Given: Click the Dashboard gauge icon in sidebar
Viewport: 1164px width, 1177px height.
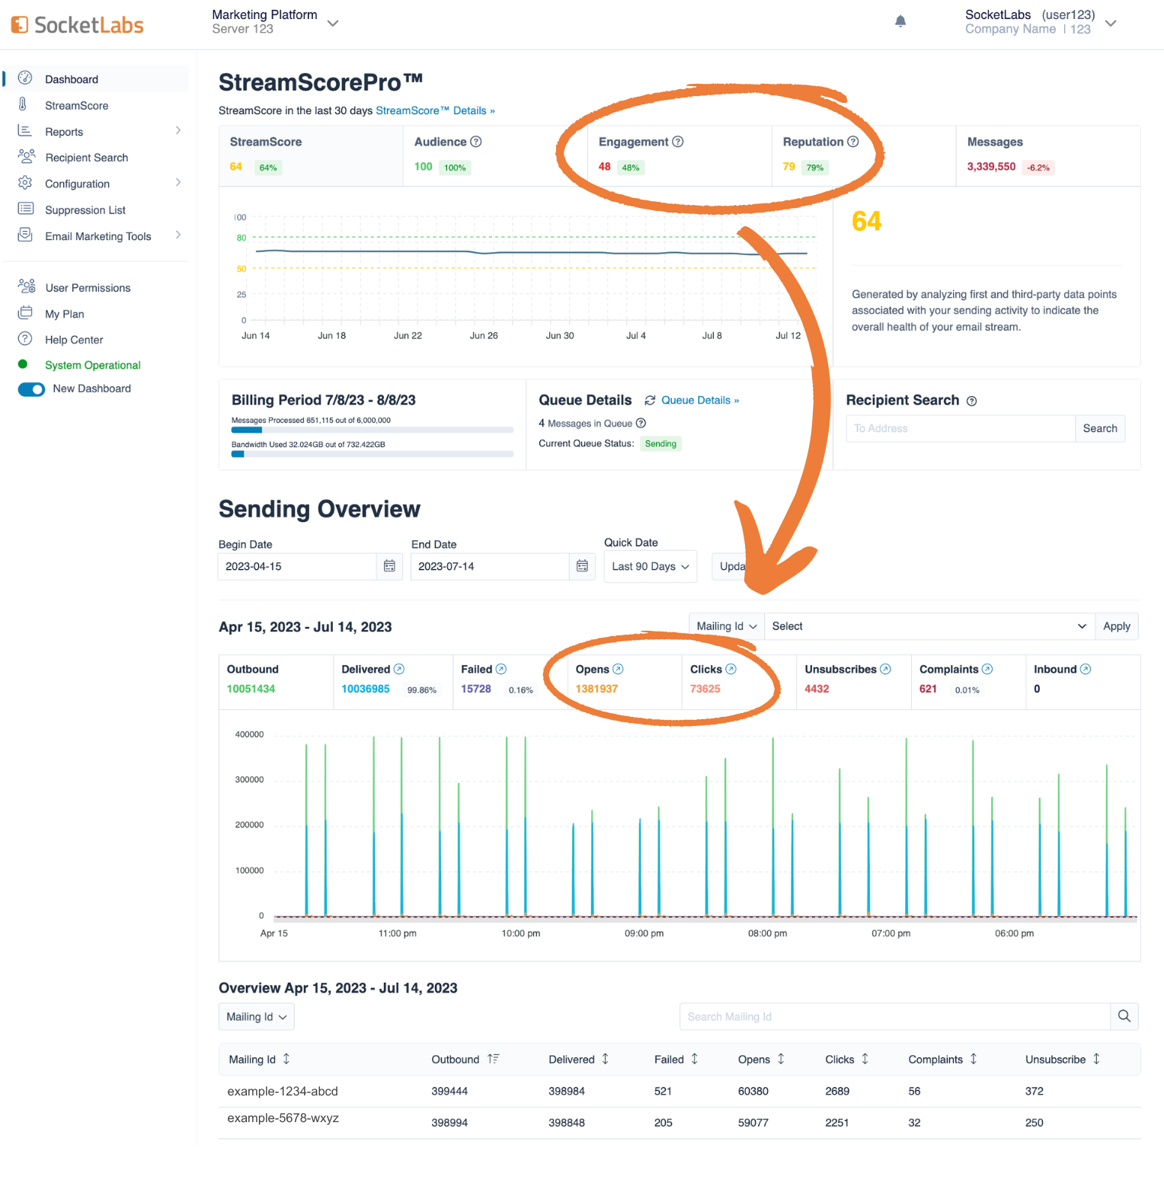Looking at the screenshot, I should pos(25,78).
